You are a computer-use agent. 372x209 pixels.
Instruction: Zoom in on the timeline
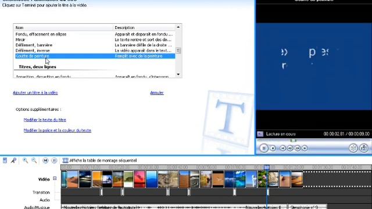pos(25,160)
